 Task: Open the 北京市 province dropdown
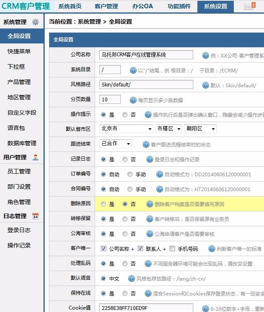(x=127, y=129)
